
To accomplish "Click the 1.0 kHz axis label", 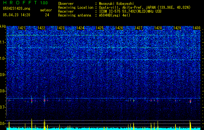I will point(3,58).
